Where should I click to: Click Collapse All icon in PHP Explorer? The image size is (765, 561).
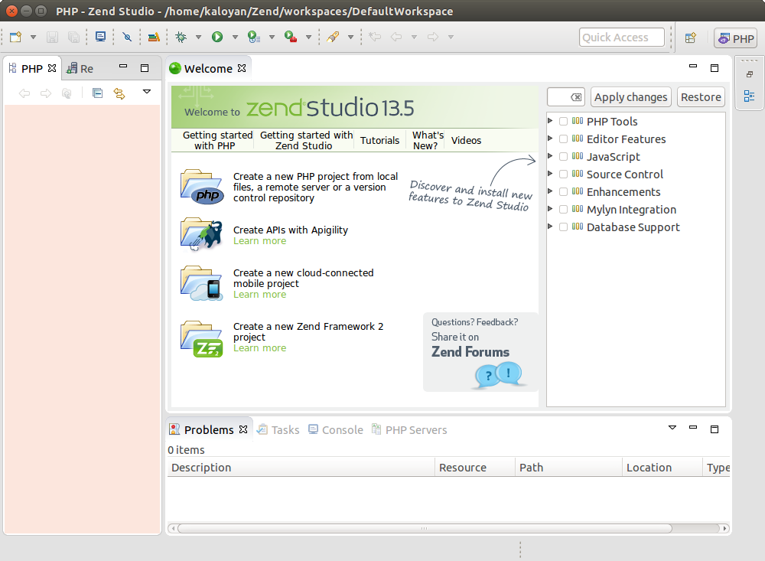click(98, 93)
